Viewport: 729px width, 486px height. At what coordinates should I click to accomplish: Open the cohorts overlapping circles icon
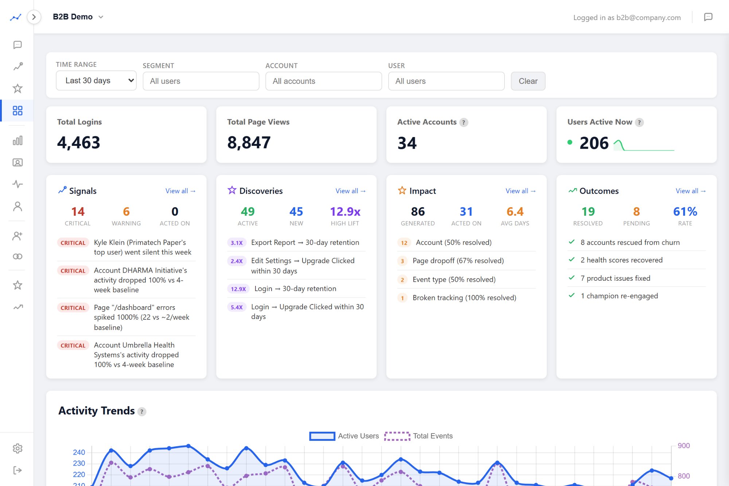pyautogui.click(x=17, y=256)
